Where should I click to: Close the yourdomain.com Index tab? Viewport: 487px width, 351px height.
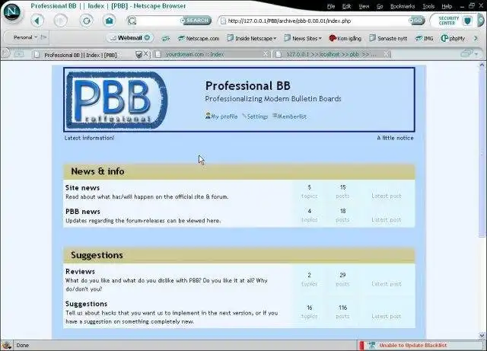click(266, 54)
